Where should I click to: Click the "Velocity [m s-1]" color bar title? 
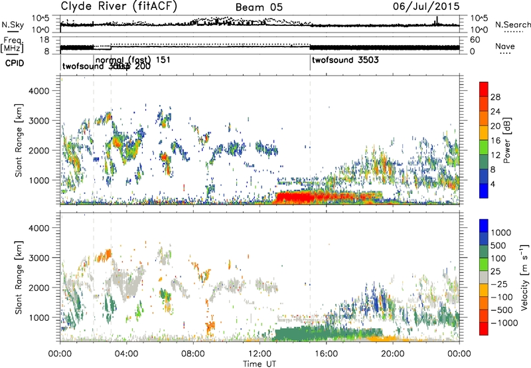[524, 277]
